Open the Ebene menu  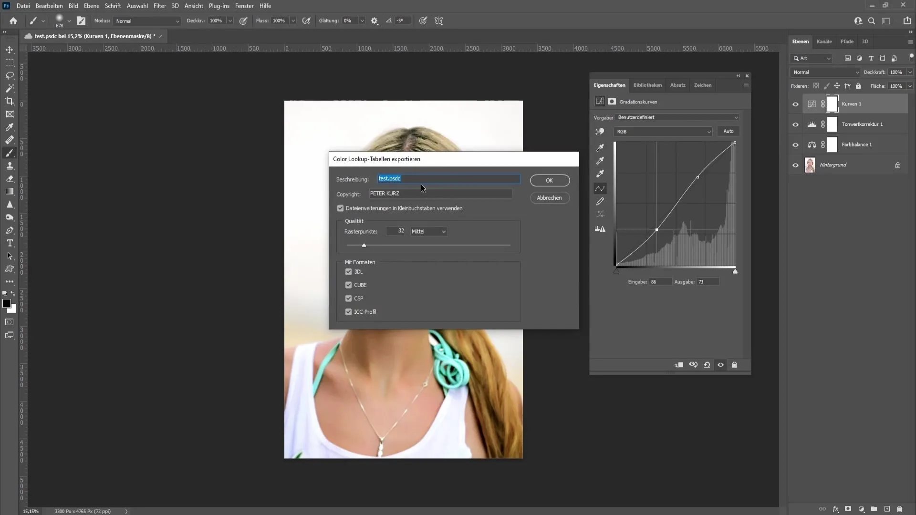tap(91, 6)
